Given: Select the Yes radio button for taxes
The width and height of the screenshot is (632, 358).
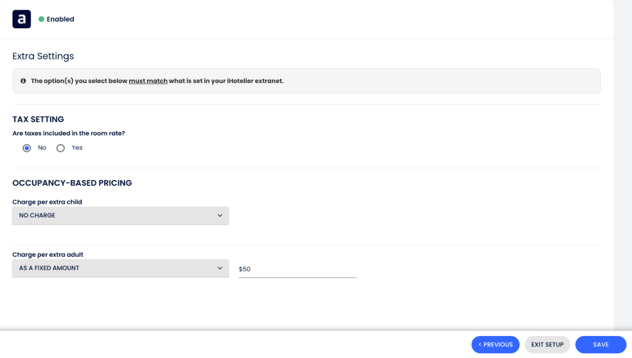Looking at the screenshot, I should click(60, 148).
